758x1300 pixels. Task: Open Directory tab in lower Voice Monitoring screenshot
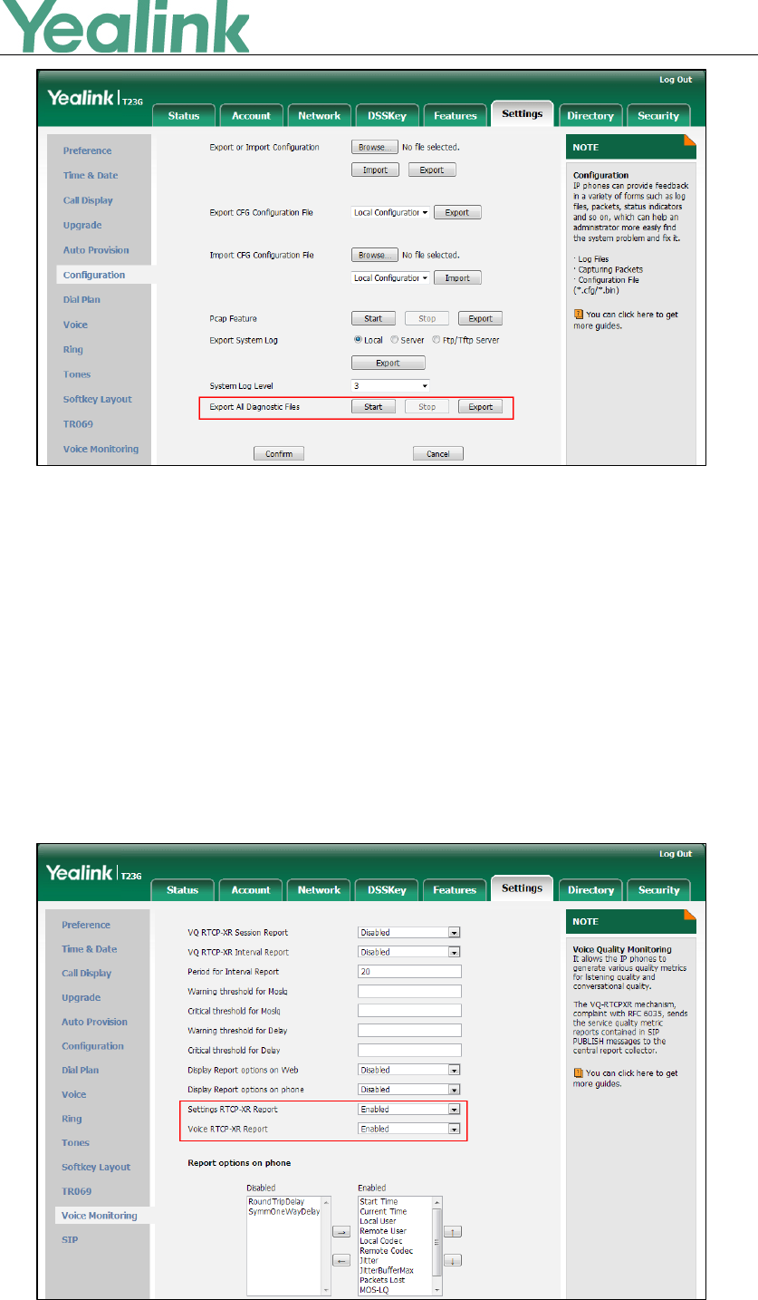(x=590, y=890)
